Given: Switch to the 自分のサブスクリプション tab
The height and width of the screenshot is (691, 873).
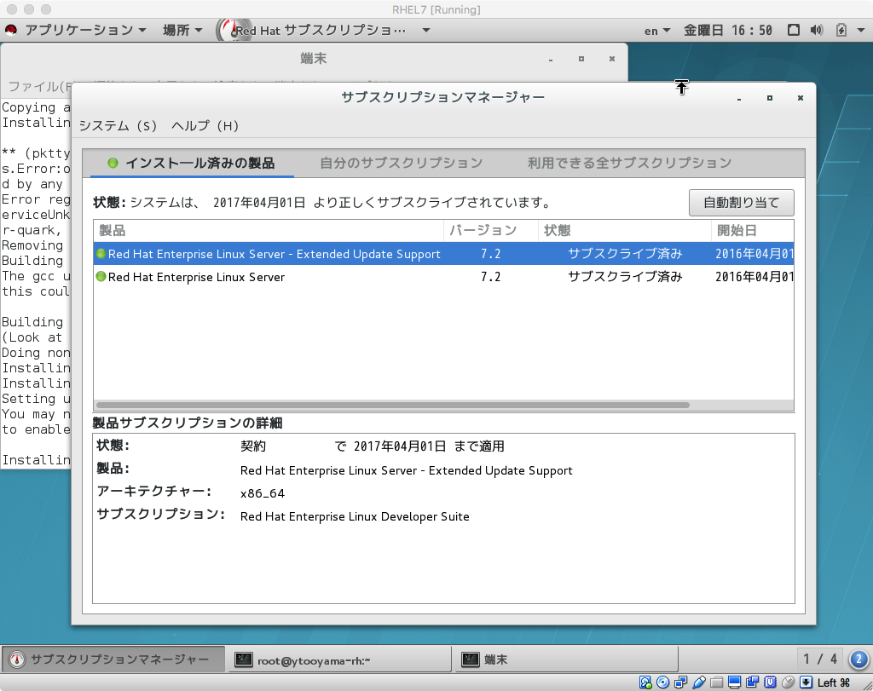Looking at the screenshot, I should tap(401, 163).
